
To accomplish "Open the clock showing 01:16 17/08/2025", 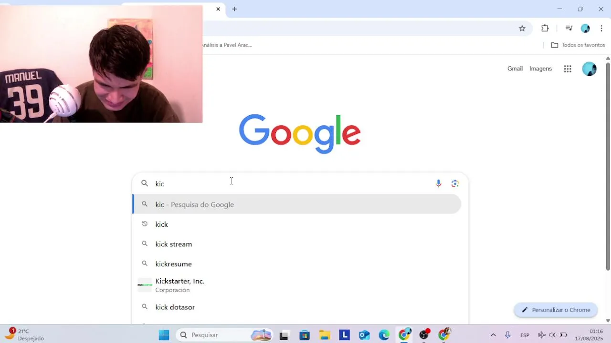I will 589,335.
